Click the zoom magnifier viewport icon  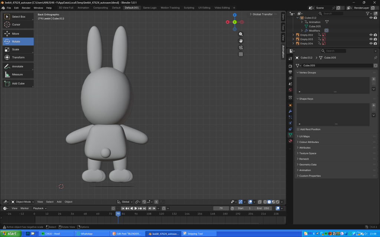241,34
